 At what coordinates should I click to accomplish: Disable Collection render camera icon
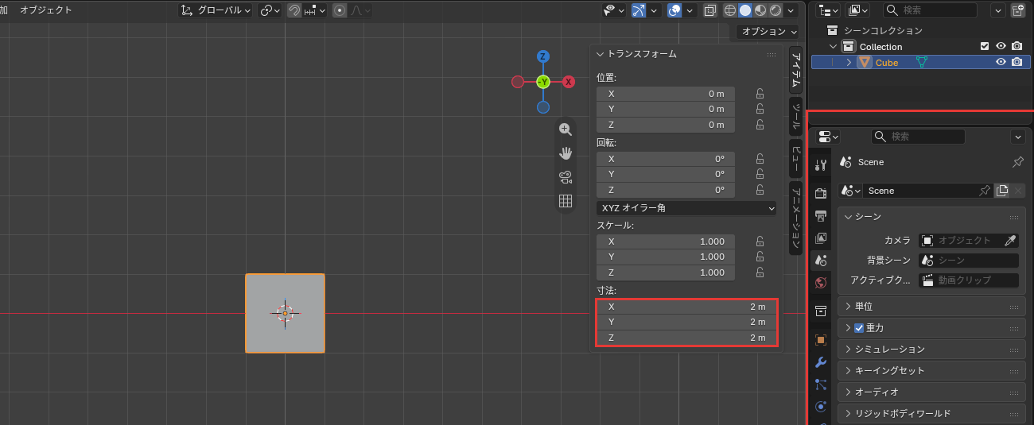[x=1017, y=46]
